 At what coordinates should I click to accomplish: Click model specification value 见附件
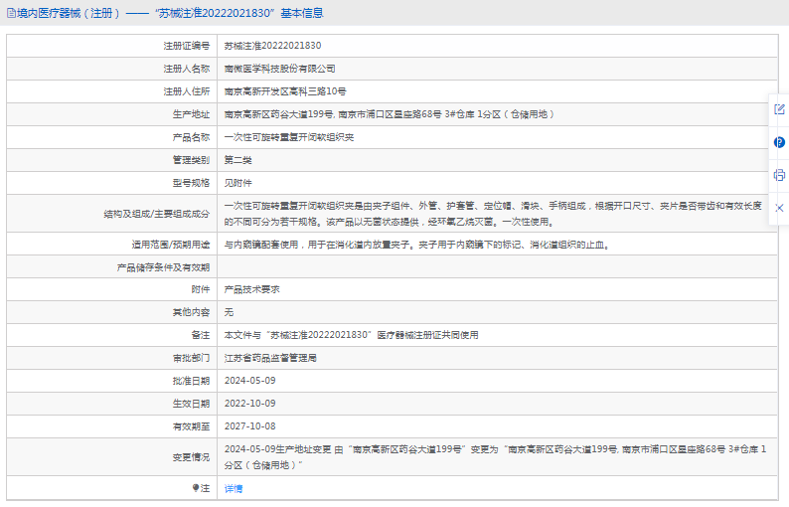tap(238, 183)
